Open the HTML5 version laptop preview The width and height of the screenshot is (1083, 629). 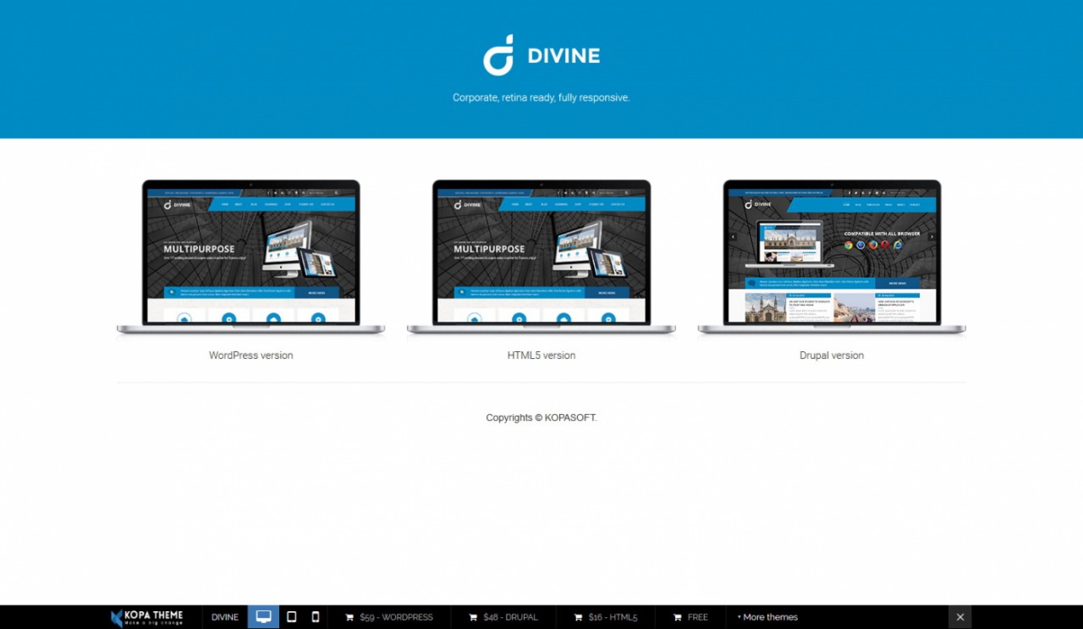click(x=541, y=257)
